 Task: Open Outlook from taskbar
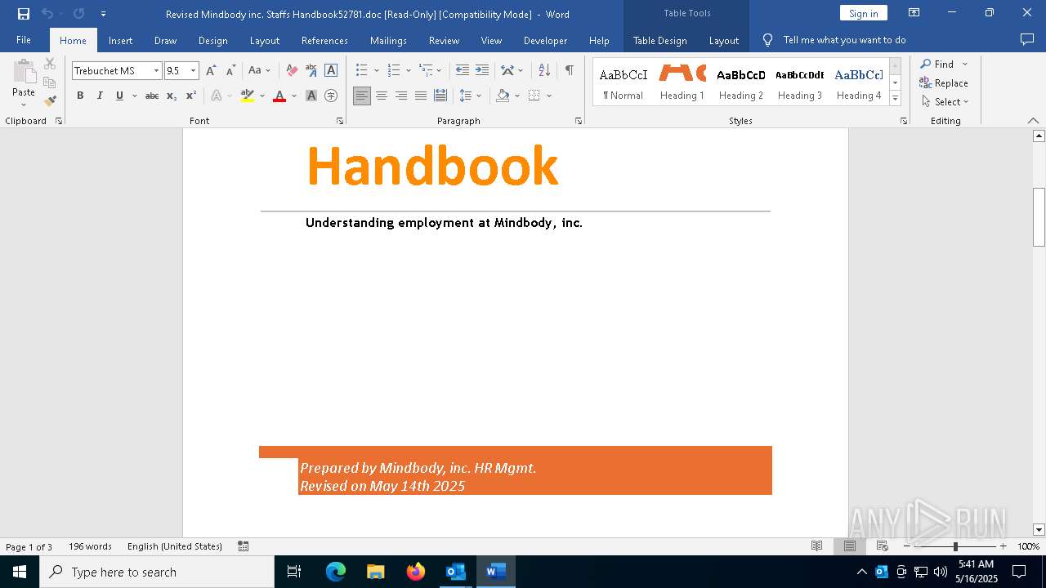455,572
